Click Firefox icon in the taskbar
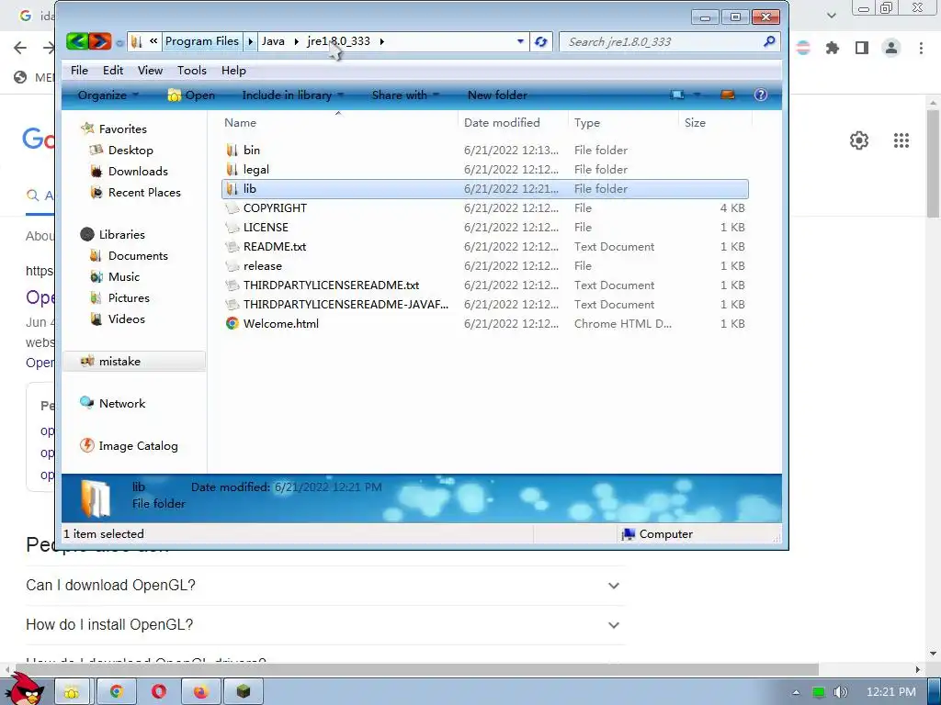This screenshot has width=941, height=705. 200,692
